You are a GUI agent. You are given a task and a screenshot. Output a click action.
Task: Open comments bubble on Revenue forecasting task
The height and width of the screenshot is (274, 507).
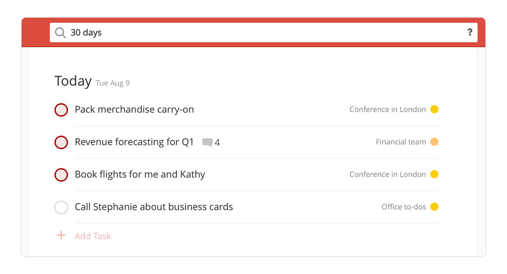point(207,143)
